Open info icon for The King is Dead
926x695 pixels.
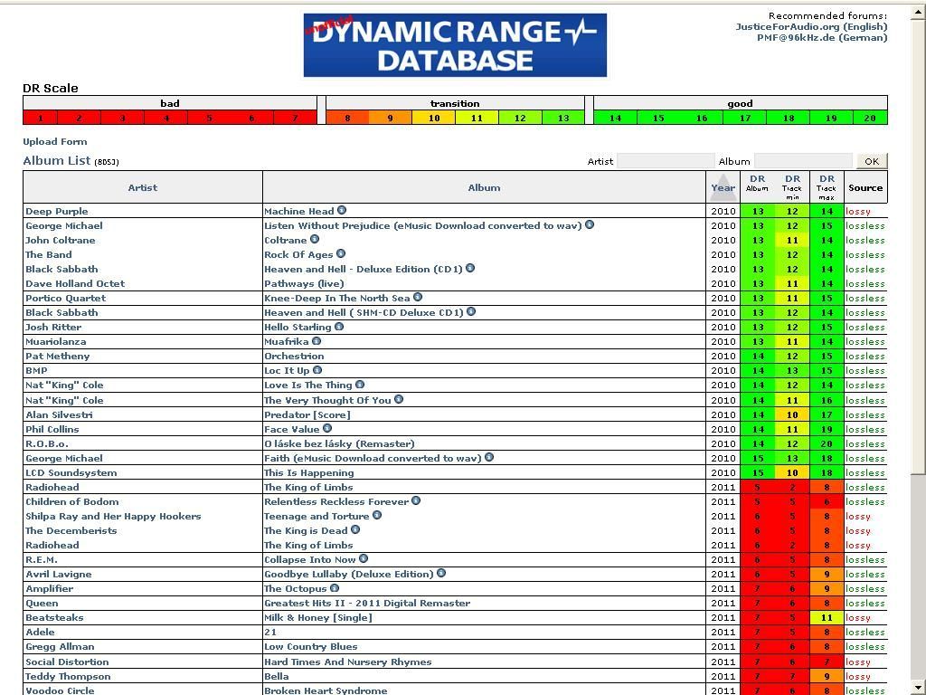pos(354,529)
